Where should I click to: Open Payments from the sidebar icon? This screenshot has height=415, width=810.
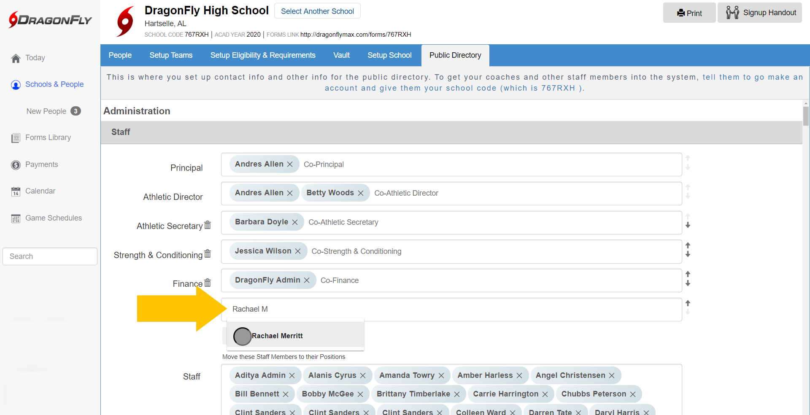tap(16, 165)
